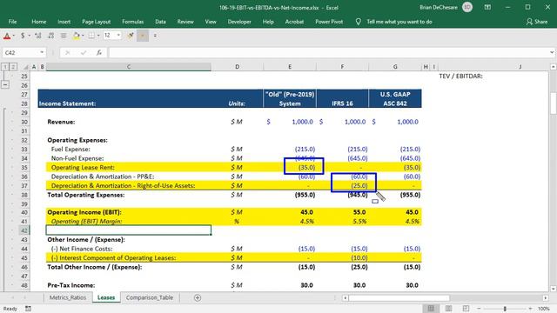Image resolution: width=557 pixels, height=313 pixels.
Task: Apply Accounting Number Format dollar icon
Action: (23, 36)
